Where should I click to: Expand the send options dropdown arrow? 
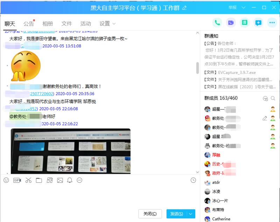click(191, 214)
